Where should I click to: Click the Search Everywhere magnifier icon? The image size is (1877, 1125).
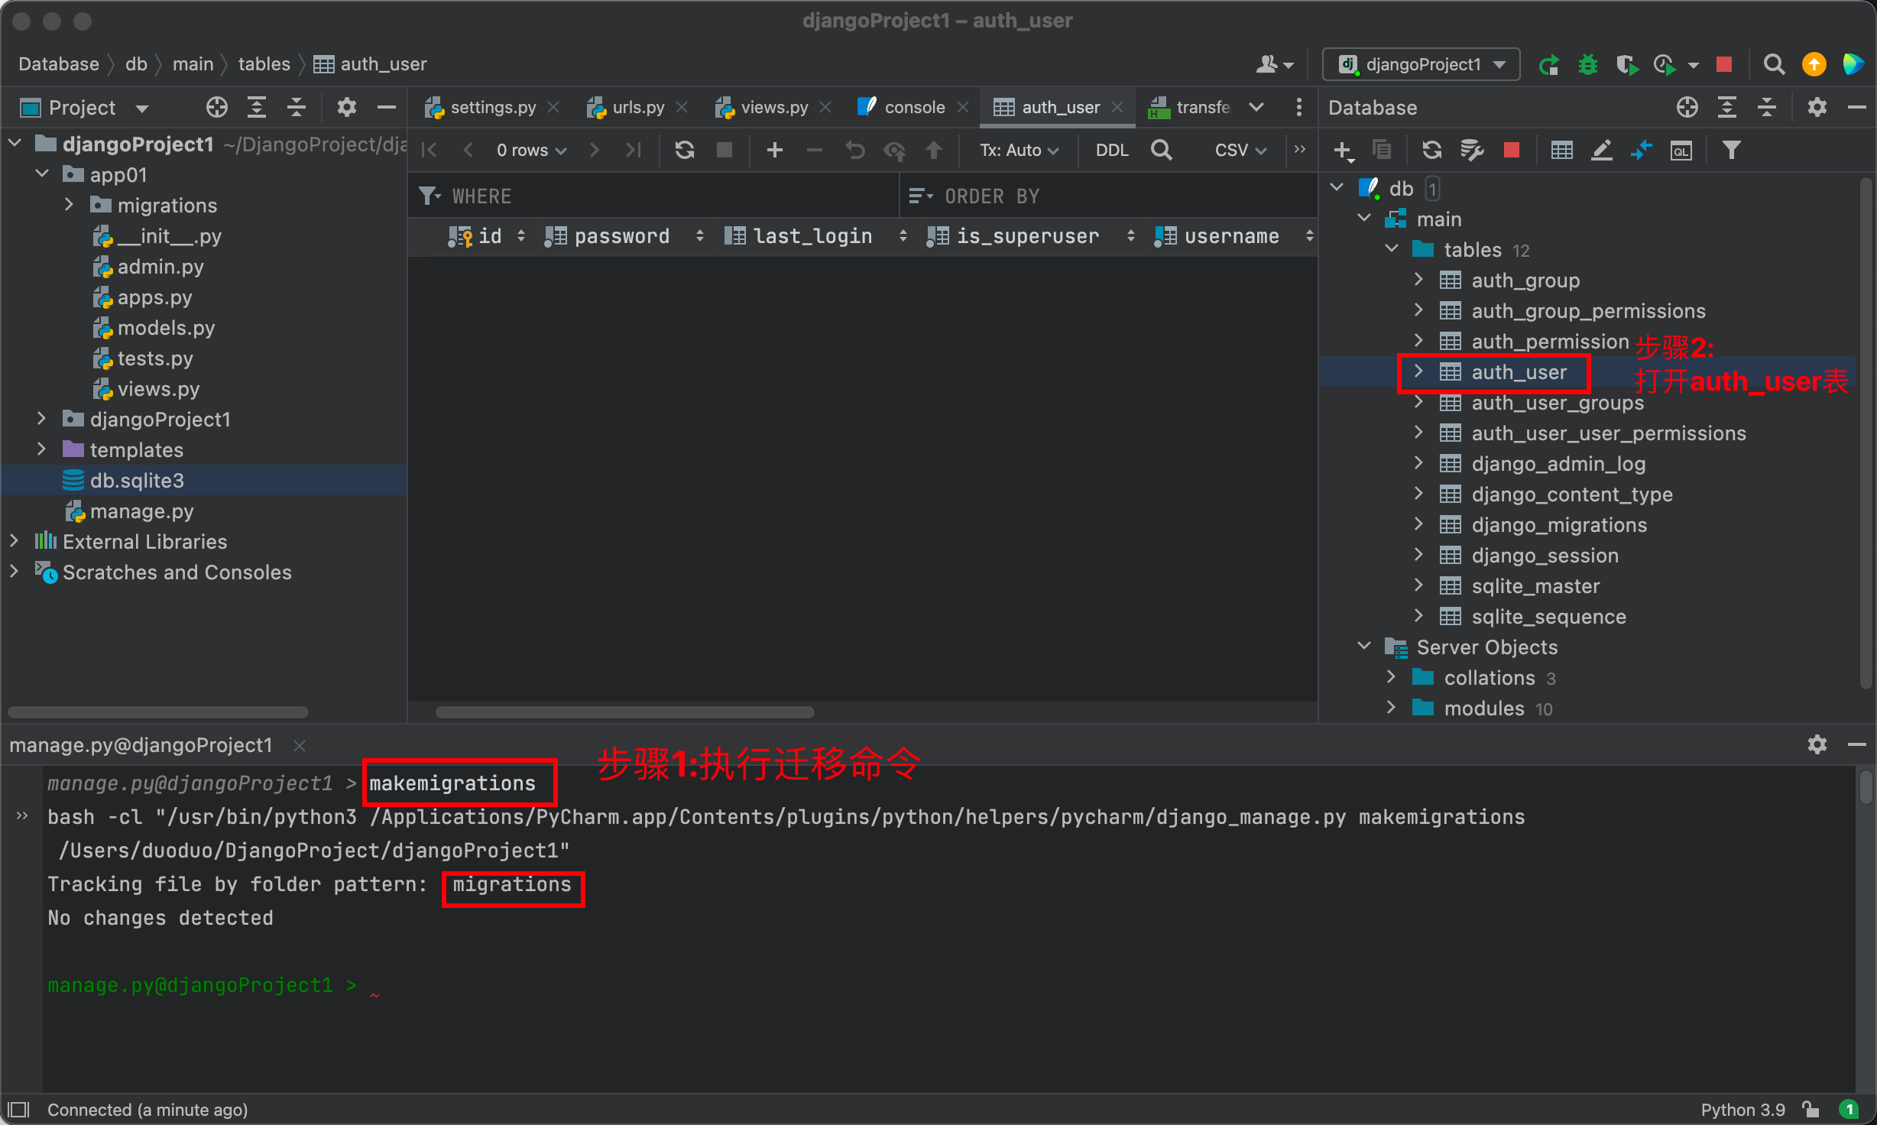point(1774,65)
